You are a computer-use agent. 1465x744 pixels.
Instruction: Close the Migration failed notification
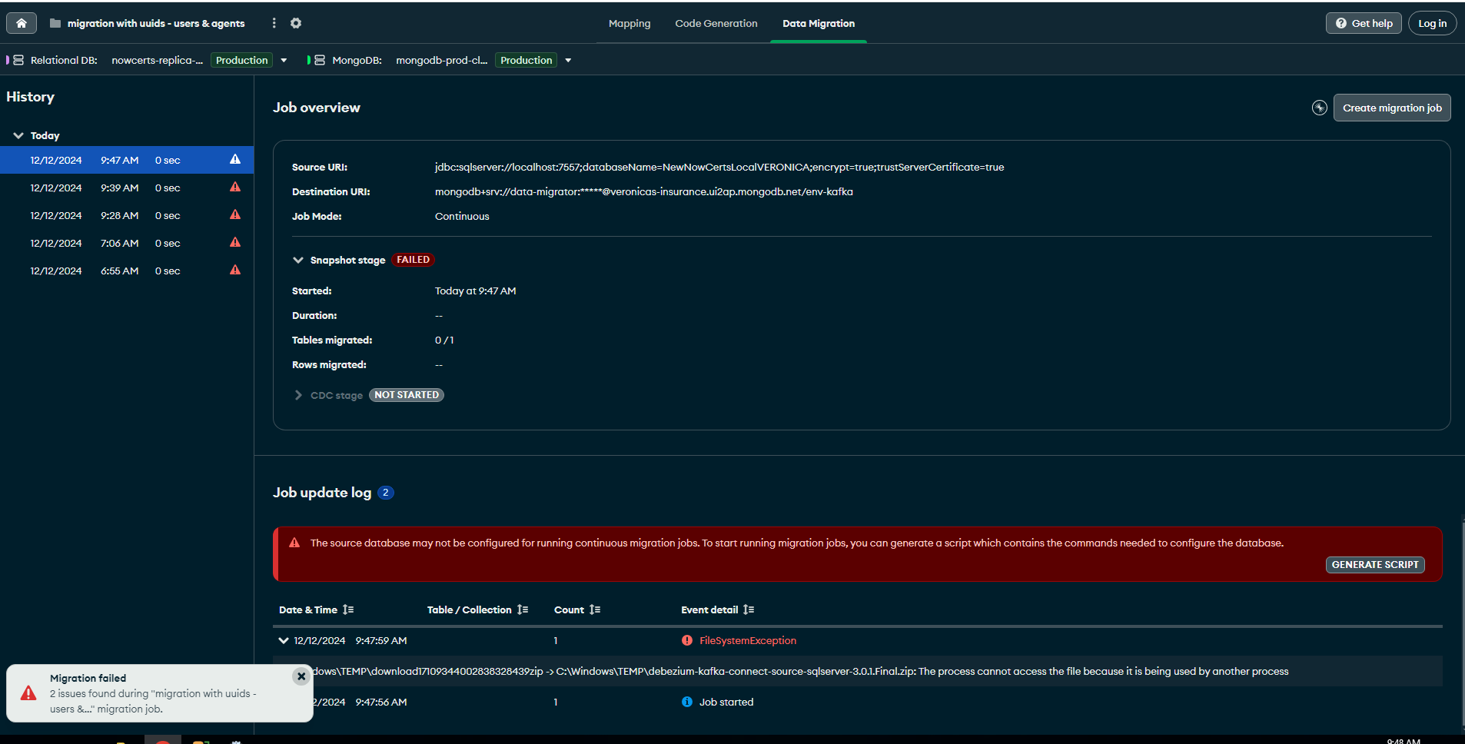pyautogui.click(x=301, y=676)
